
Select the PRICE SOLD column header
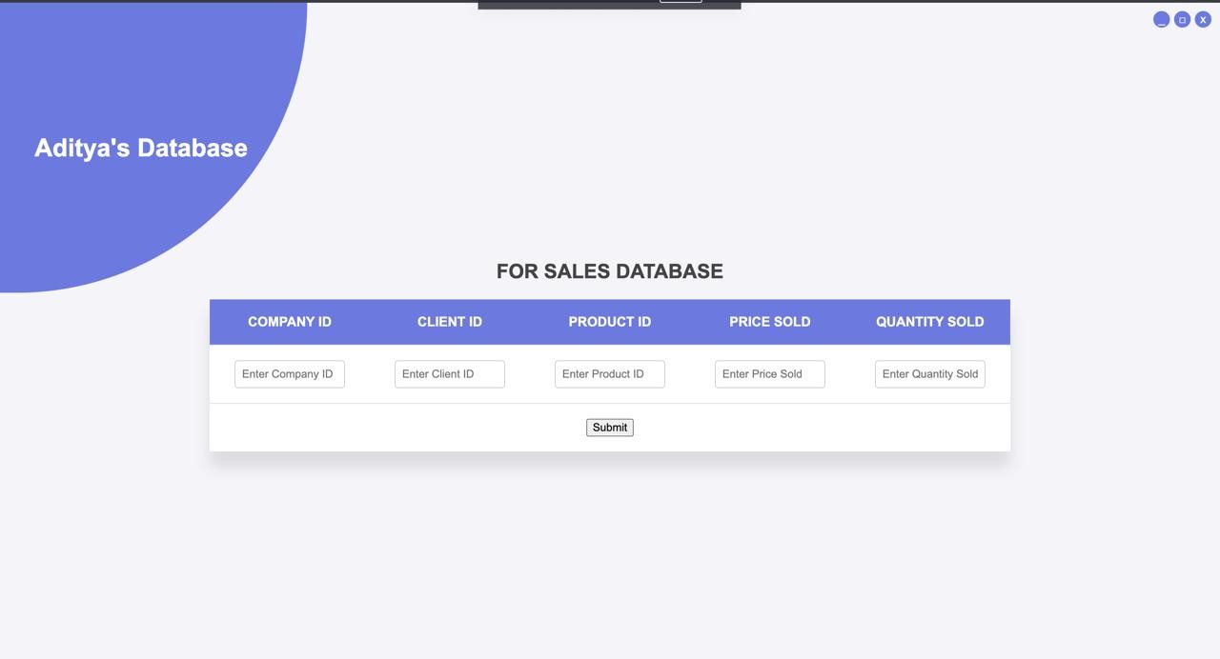[770, 322]
